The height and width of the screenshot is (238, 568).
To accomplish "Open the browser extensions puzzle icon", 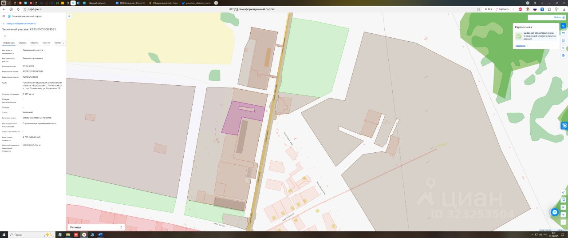I will (549, 9).
